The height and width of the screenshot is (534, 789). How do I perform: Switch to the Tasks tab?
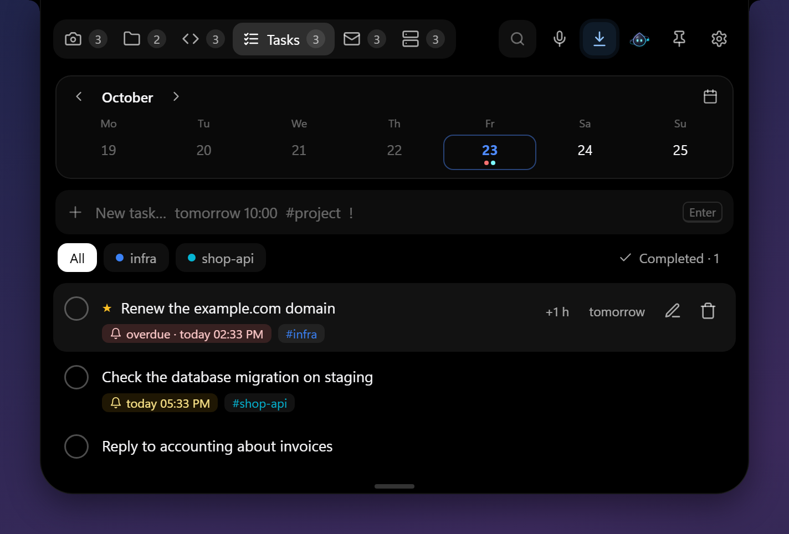(284, 39)
